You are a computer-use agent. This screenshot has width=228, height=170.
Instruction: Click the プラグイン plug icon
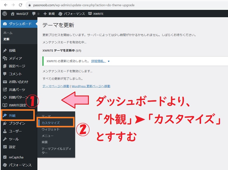tap(5, 123)
